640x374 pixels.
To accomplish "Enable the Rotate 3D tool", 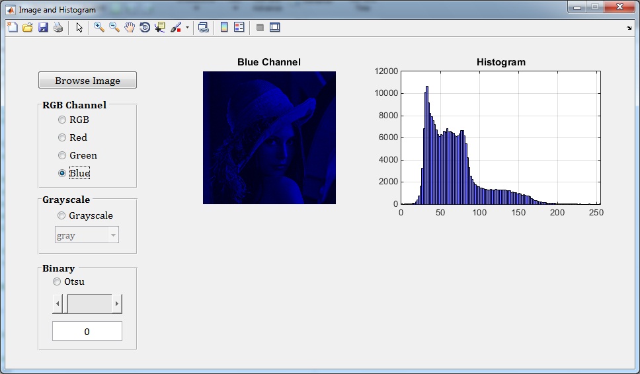I will pos(145,27).
